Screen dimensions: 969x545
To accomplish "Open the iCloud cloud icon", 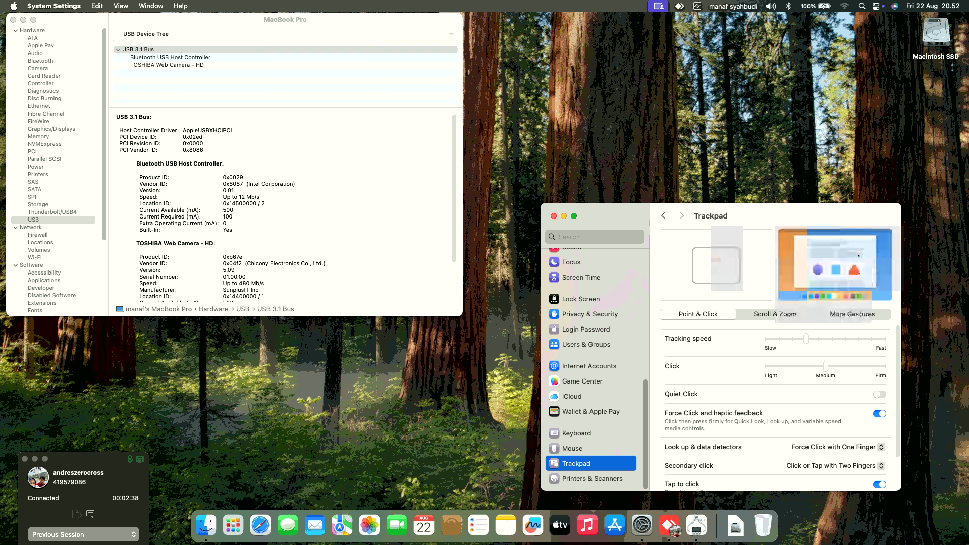I will click(554, 396).
